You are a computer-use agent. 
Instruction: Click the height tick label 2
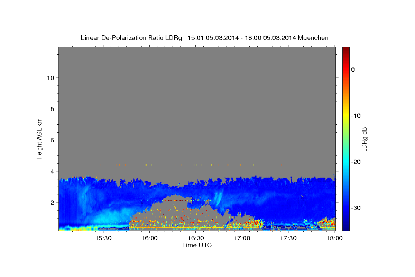coord(52,202)
